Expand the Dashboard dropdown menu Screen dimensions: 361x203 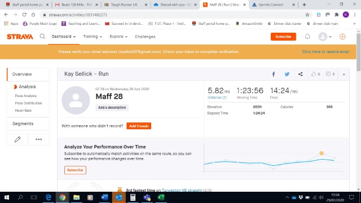click(64, 37)
